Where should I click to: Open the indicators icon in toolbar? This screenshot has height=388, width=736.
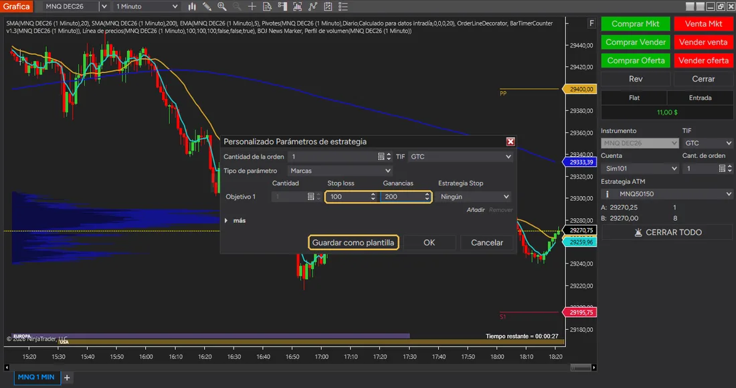(298, 7)
